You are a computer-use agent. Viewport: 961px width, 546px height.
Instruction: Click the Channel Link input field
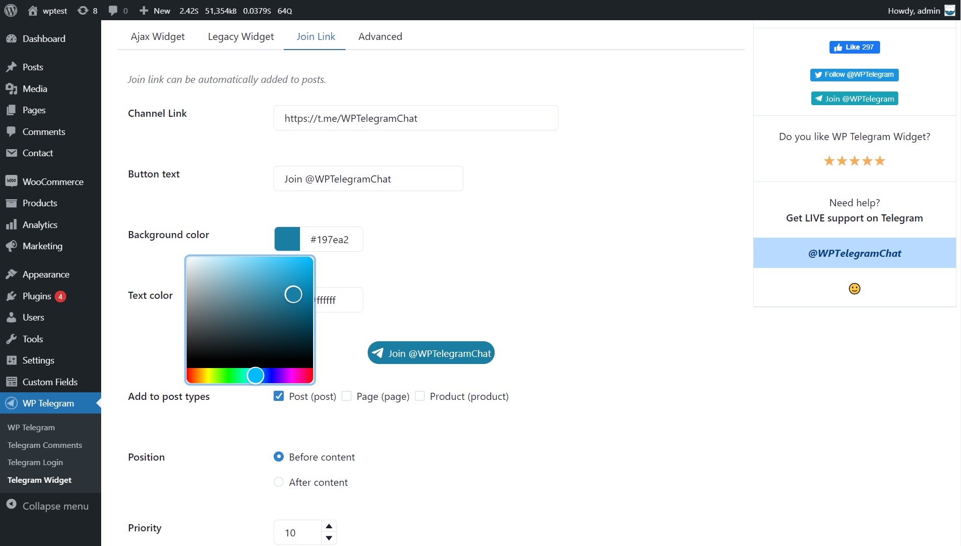(416, 118)
